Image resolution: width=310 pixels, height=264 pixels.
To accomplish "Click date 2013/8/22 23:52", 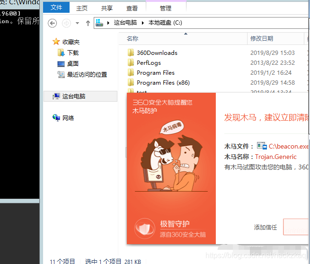I will (273, 62).
